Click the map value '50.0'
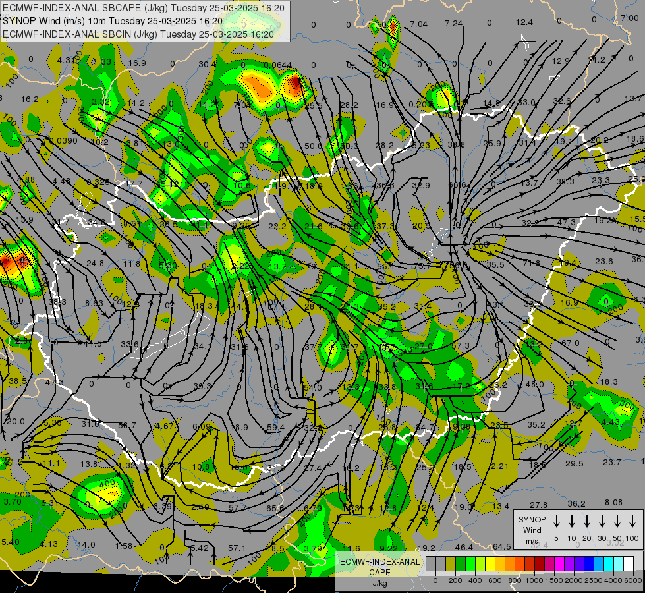The image size is (645, 593). [314, 146]
